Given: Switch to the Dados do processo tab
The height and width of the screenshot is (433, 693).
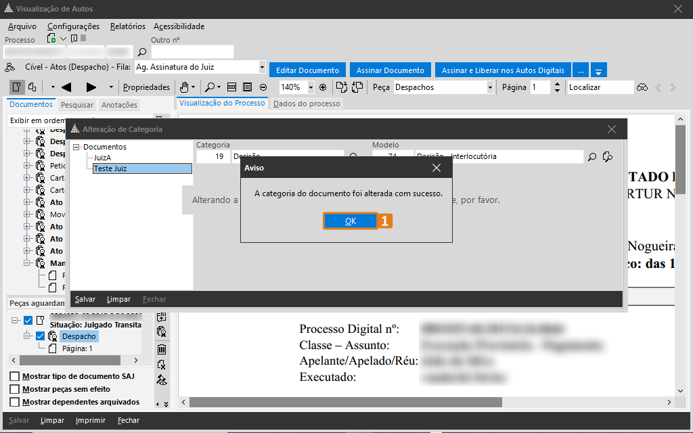Looking at the screenshot, I should coord(307,104).
